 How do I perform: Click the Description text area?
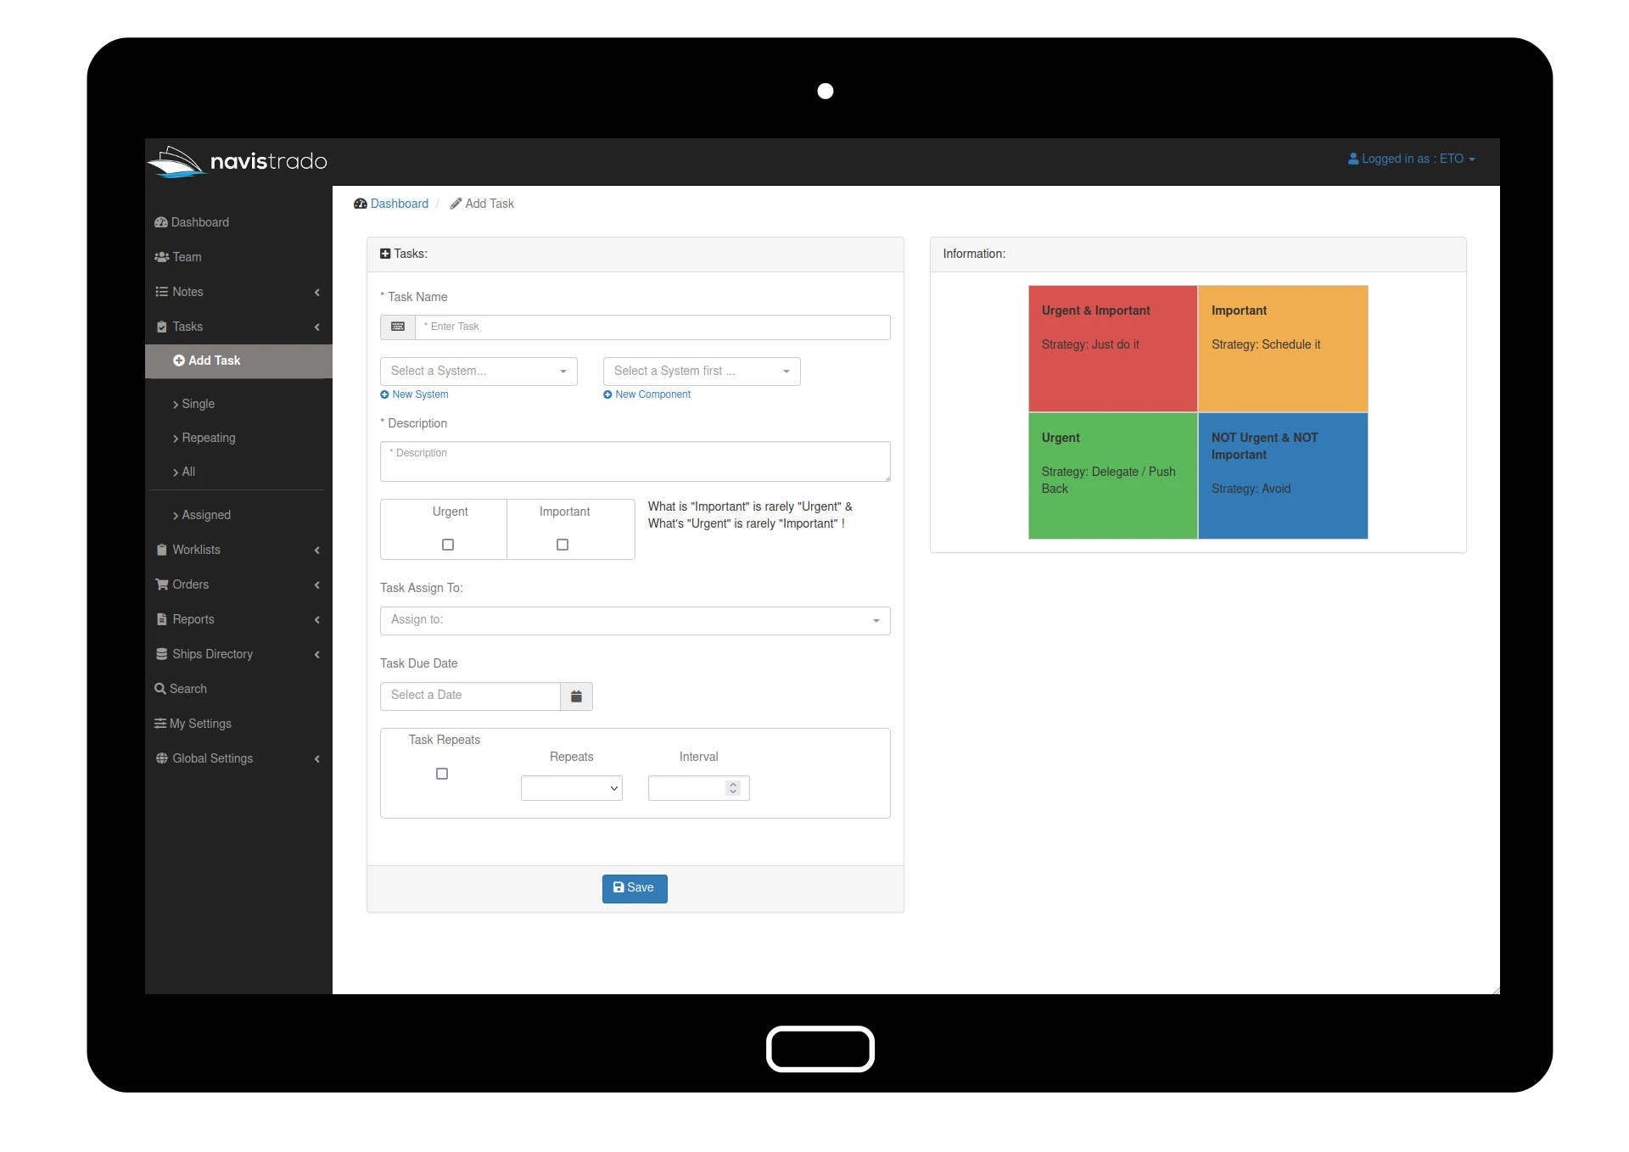[x=635, y=461]
